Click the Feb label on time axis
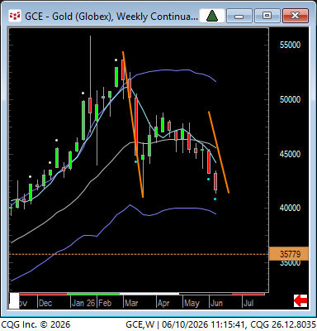 (105, 303)
